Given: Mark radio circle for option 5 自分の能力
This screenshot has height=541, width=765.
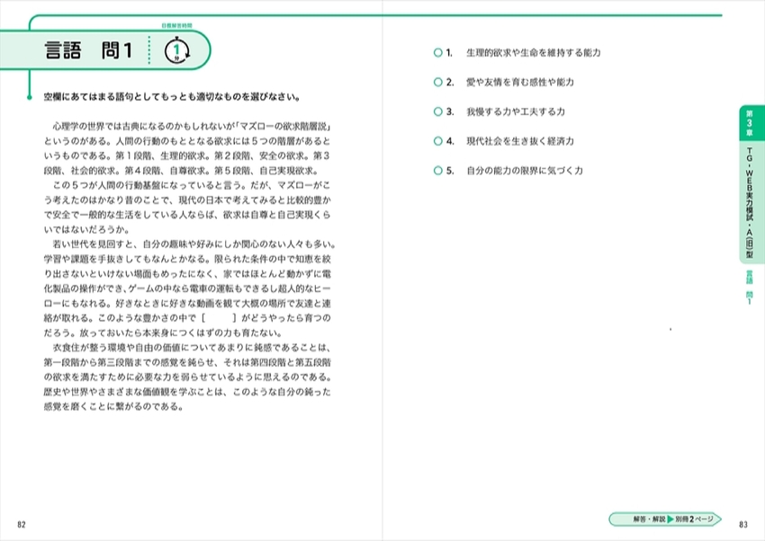Looking at the screenshot, I should click(437, 170).
